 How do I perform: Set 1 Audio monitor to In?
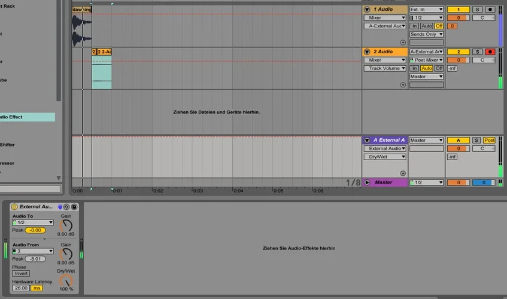tap(415, 26)
